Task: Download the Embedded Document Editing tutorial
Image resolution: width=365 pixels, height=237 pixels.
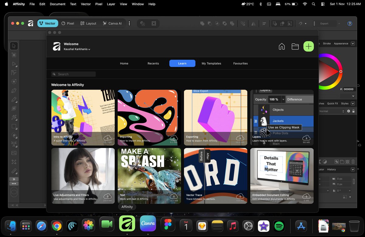Action: (306, 196)
